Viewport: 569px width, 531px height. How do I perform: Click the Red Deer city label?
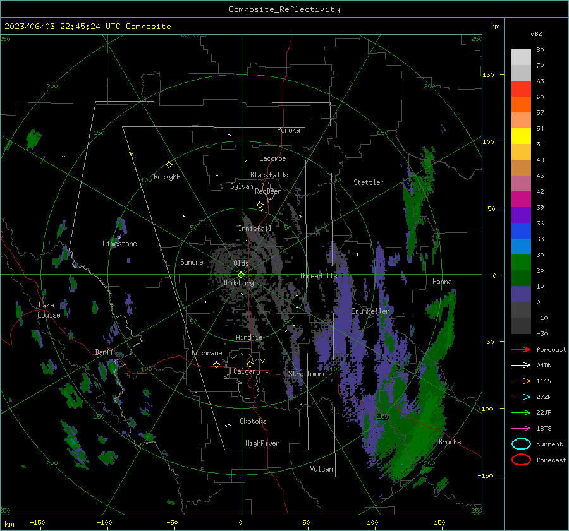click(x=268, y=191)
